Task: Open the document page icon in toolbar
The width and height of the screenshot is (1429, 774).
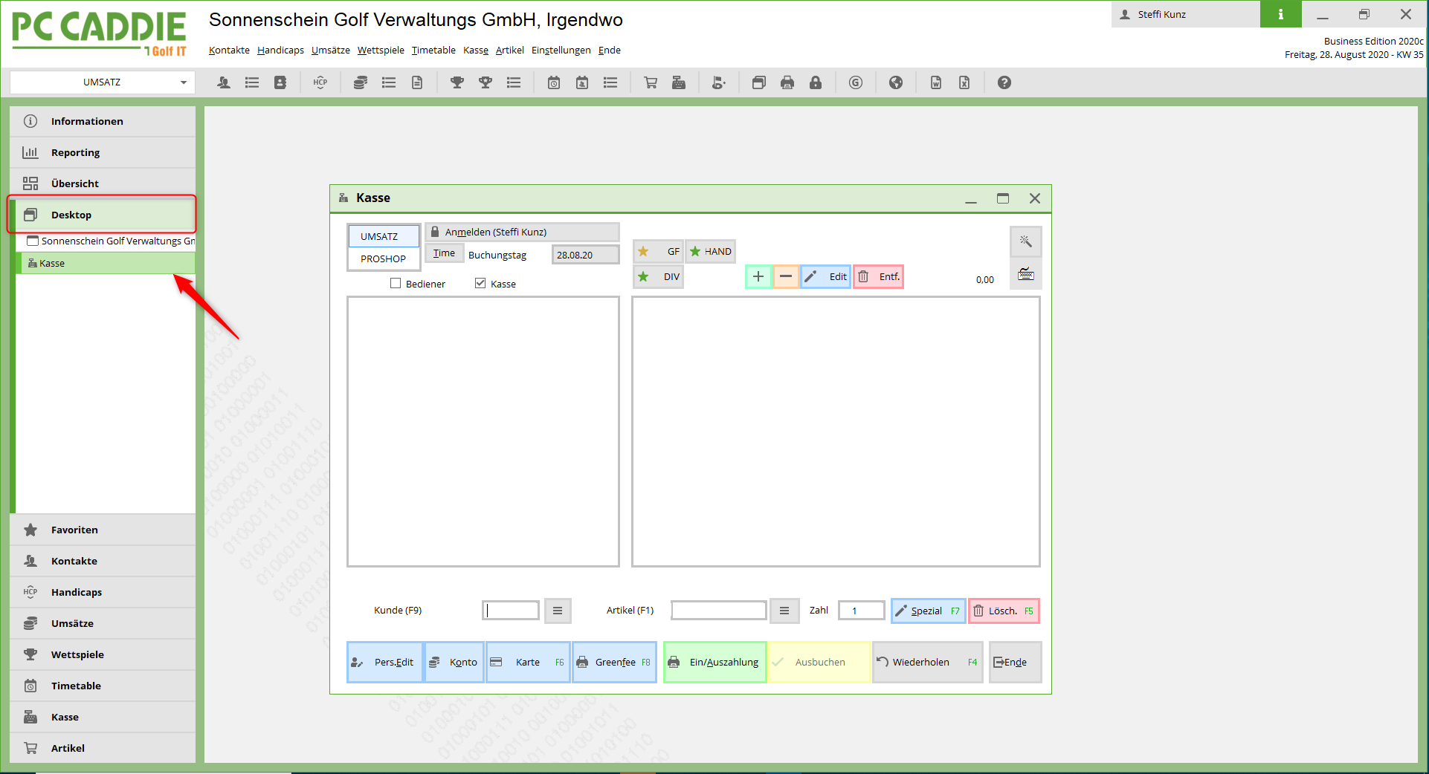Action: point(417,82)
